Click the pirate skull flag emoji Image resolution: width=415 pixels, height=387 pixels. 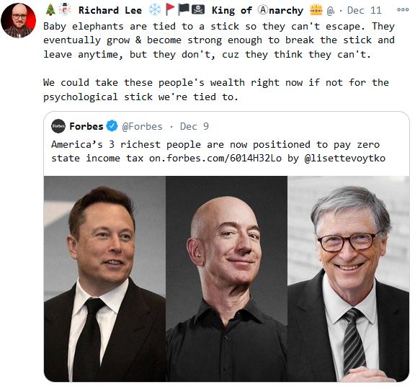pos(198,10)
